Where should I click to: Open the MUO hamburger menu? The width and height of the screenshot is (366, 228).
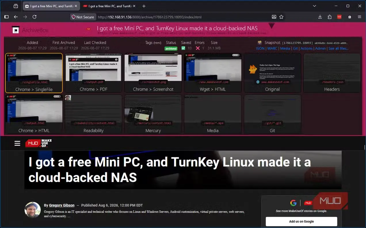pos(17,143)
